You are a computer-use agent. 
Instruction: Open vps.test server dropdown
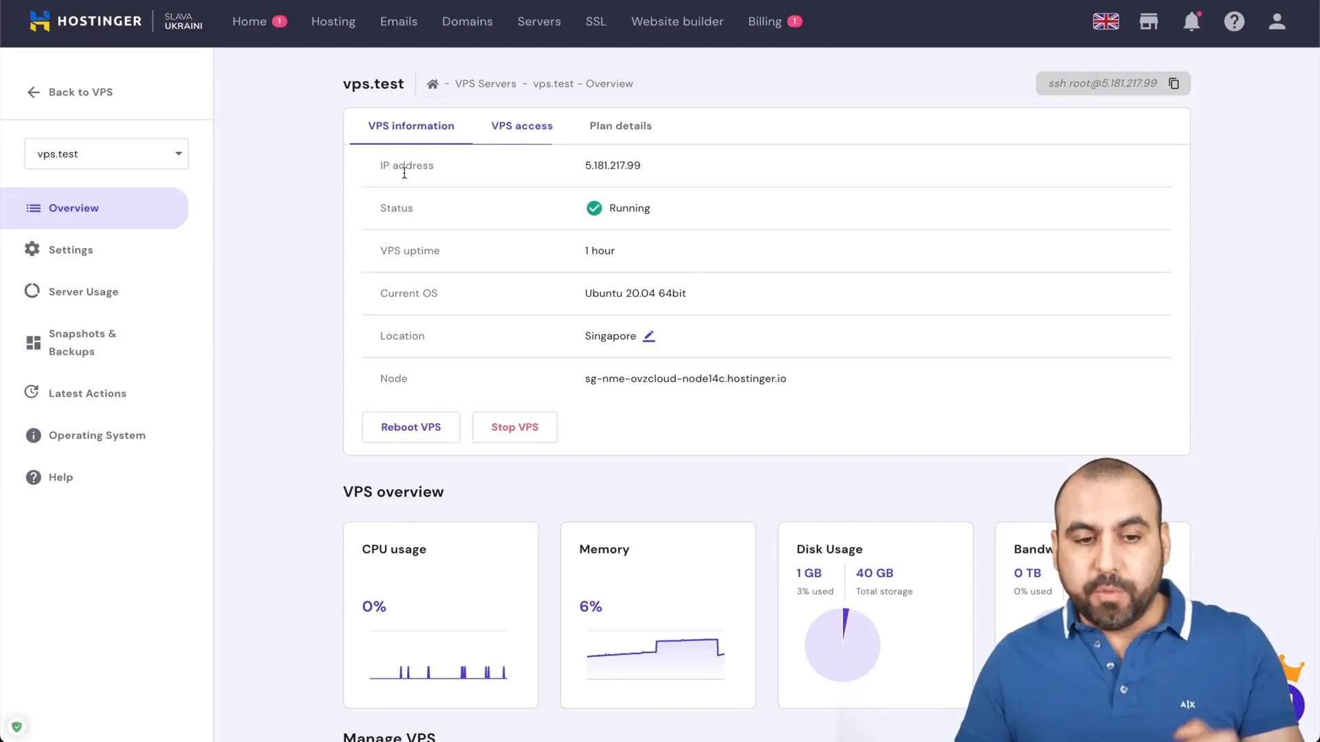tap(106, 153)
